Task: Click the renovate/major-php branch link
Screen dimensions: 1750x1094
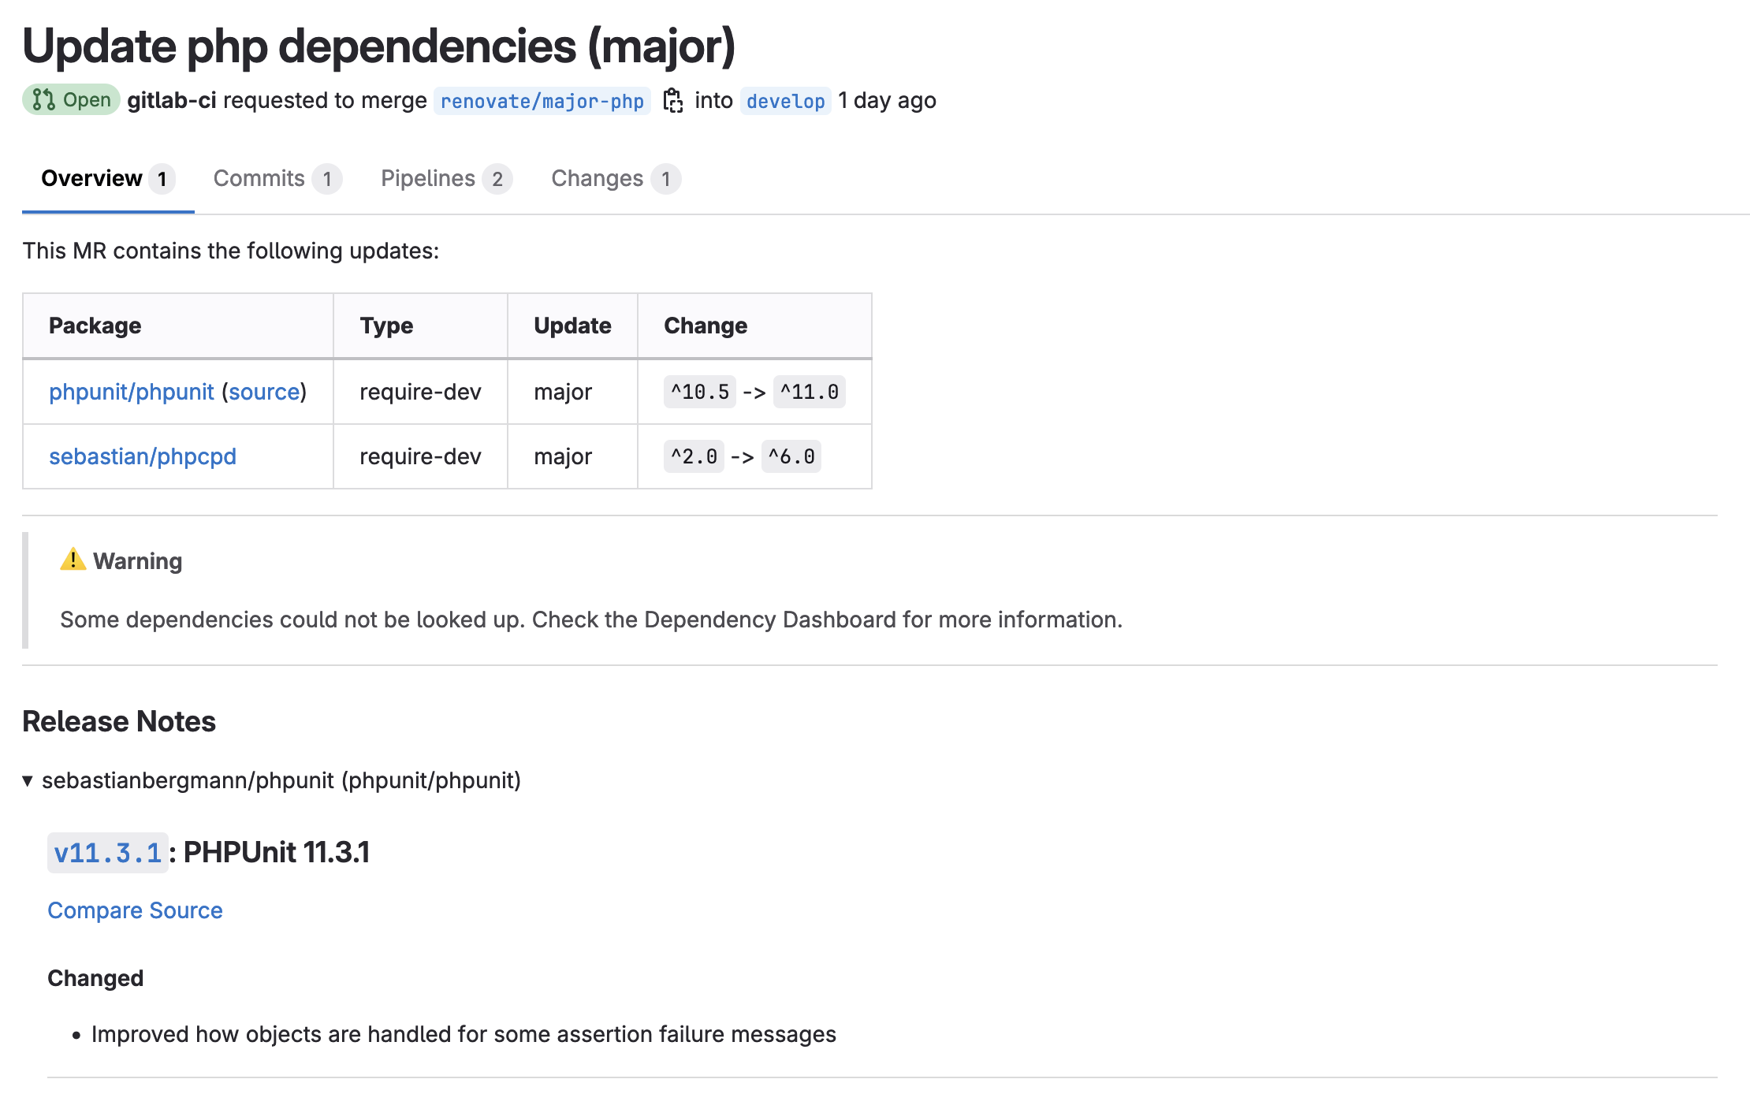Action: (542, 101)
